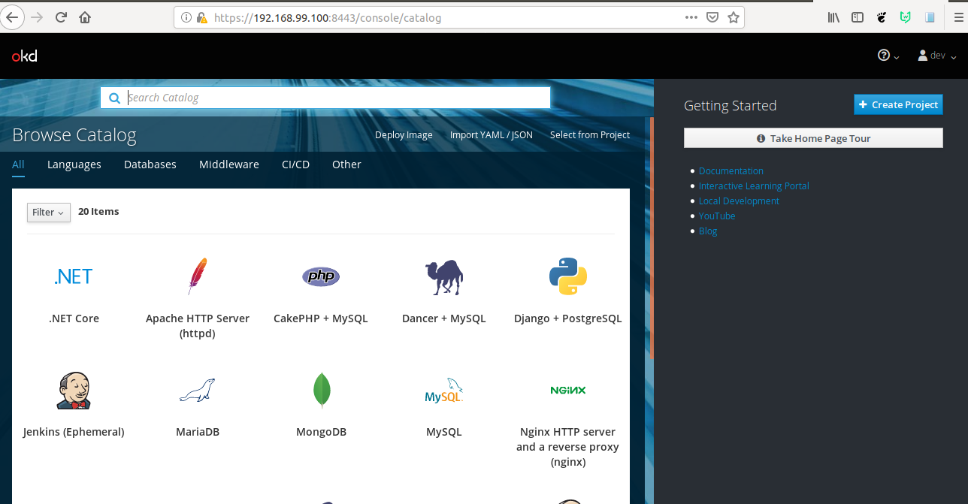This screenshot has height=504, width=968.
Task: Toggle the browser sidebar icon
Action: [x=858, y=17]
